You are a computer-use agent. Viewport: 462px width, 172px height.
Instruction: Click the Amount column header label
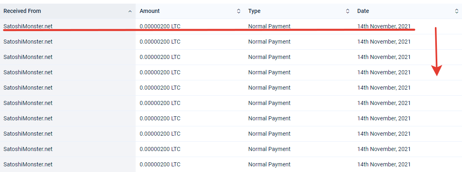(149, 11)
